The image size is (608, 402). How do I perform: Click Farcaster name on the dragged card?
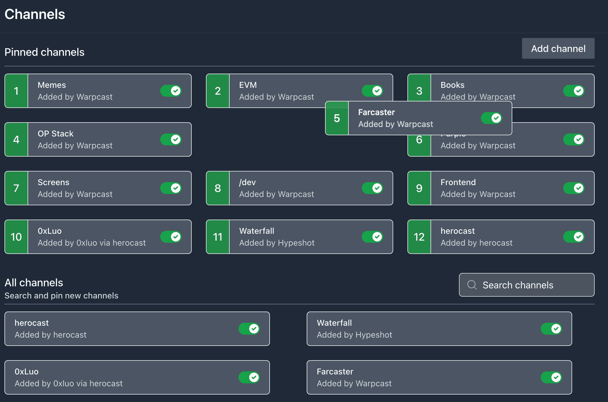click(377, 112)
